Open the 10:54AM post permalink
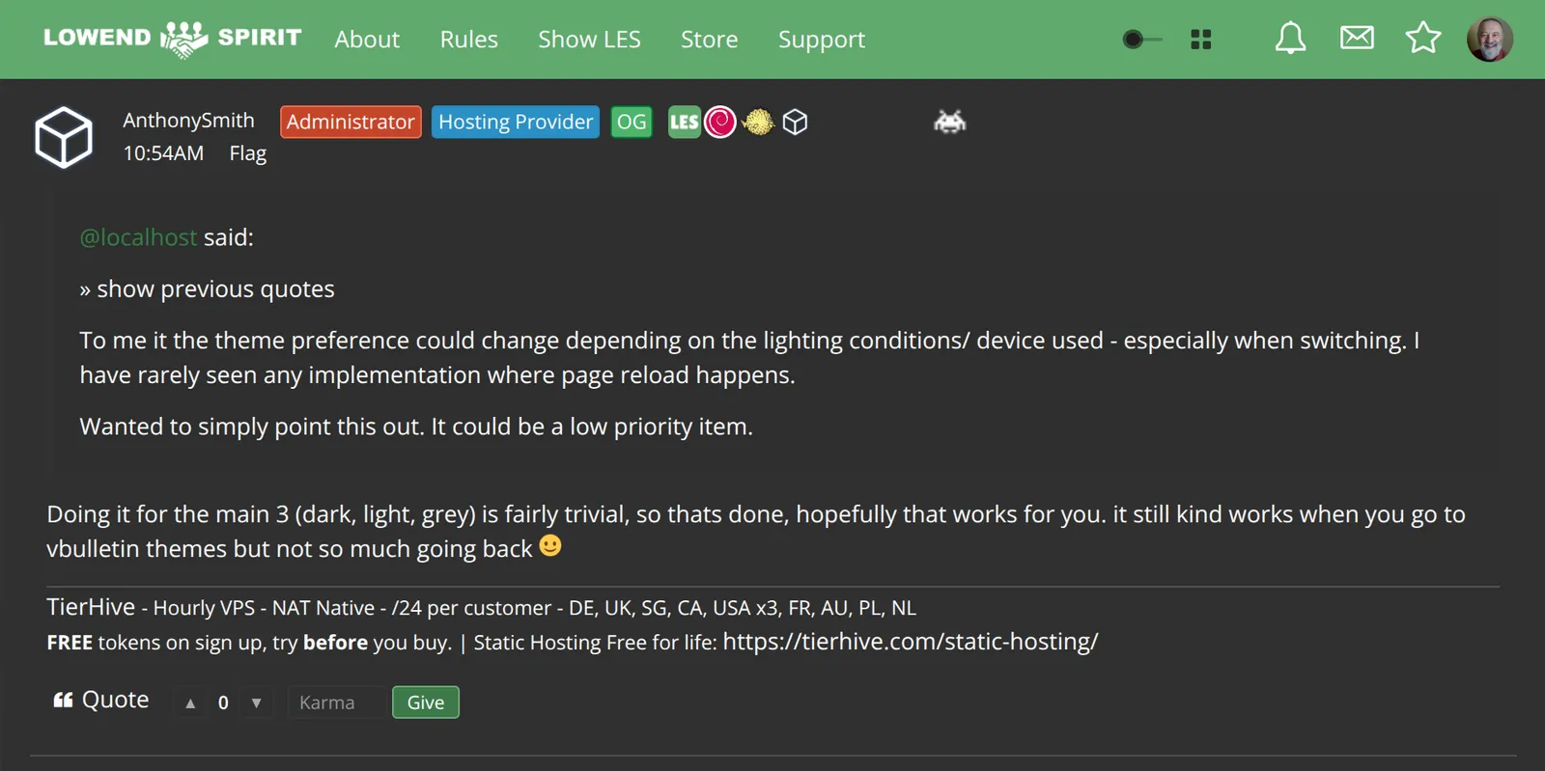 pyautogui.click(x=163, y=153)
